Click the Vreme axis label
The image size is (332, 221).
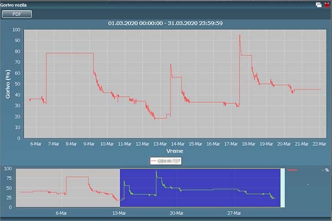175,150
